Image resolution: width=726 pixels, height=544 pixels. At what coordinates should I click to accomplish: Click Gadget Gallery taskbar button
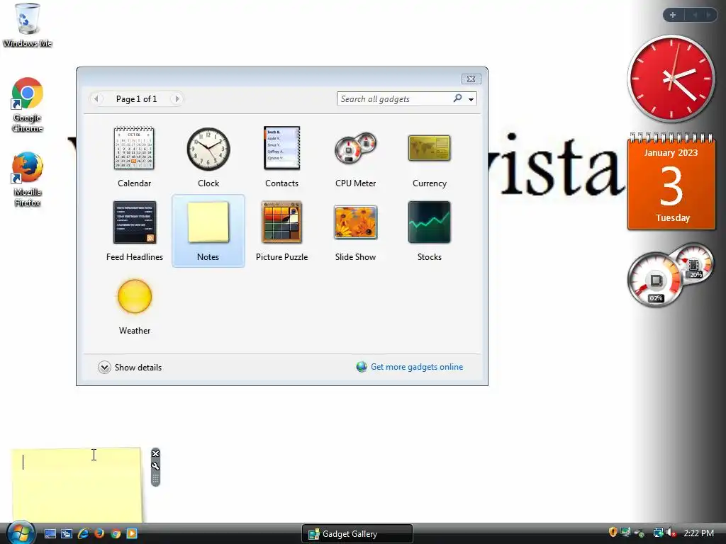pos(357,534)
